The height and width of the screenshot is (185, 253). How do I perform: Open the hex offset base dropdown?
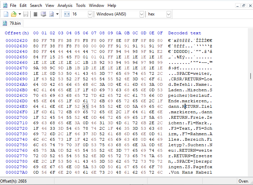point(169,14)
